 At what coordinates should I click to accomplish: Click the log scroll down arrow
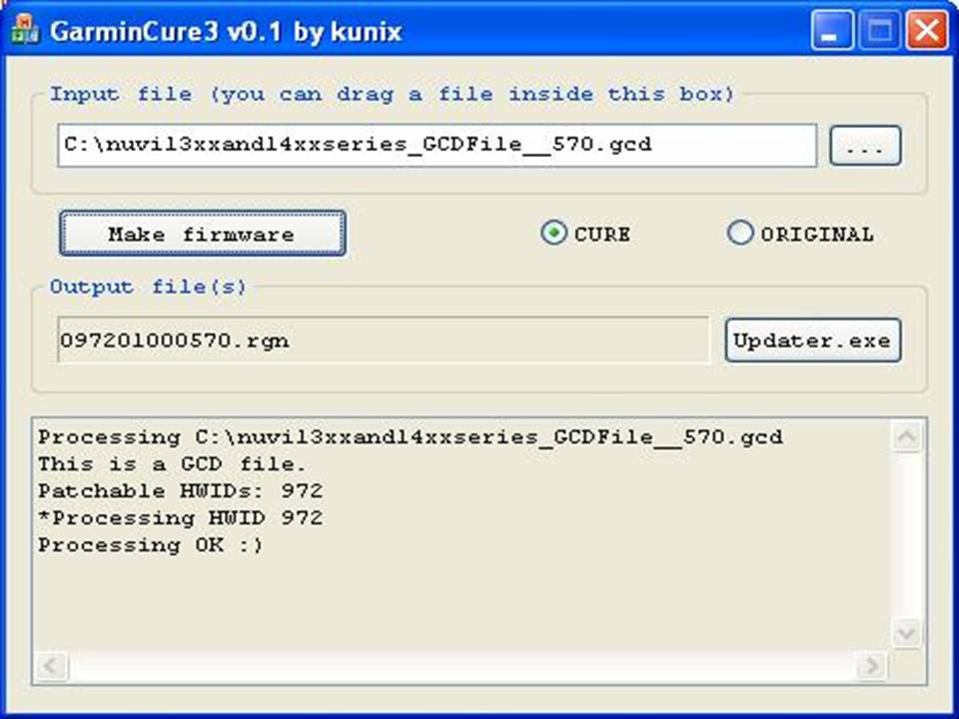click(x=906, y=633)
